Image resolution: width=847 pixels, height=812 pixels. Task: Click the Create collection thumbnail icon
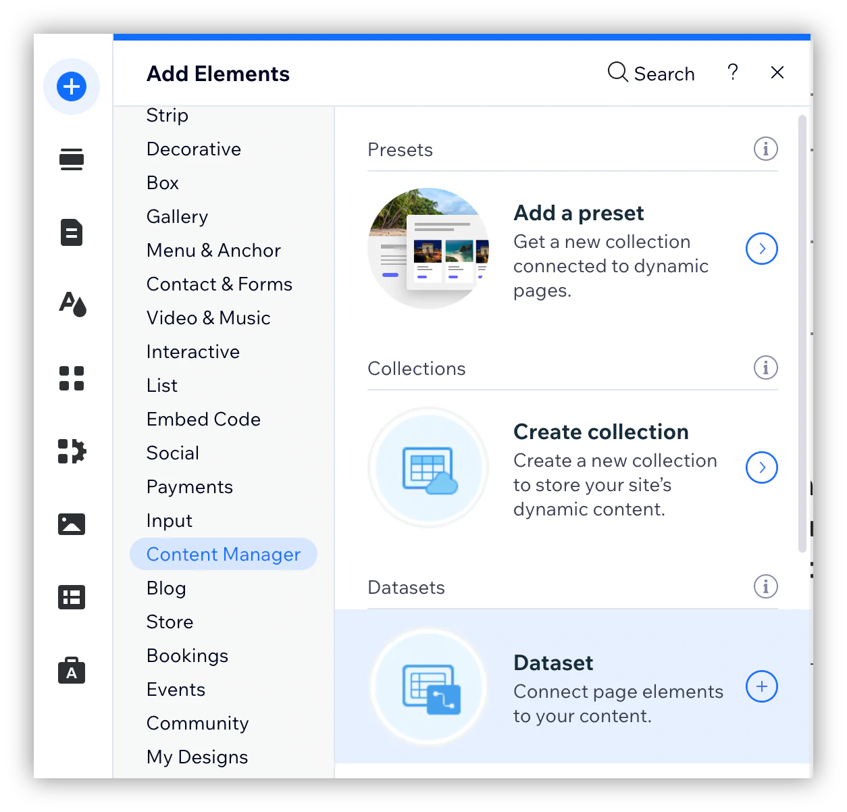coord(428,467)
